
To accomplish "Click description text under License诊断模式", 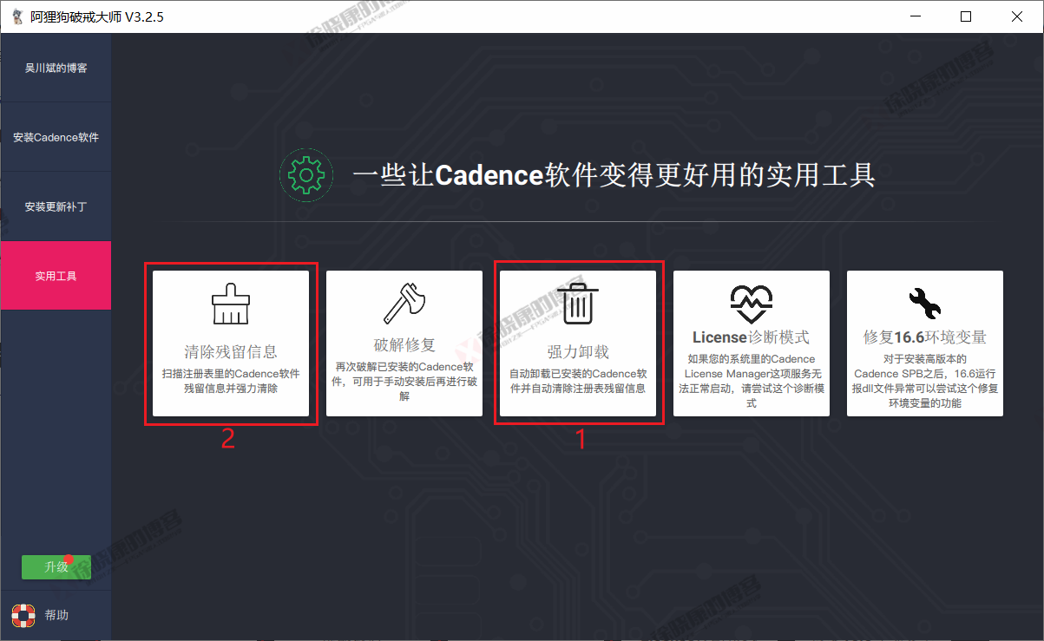I will pyautogui.click(x=751, y=381).
